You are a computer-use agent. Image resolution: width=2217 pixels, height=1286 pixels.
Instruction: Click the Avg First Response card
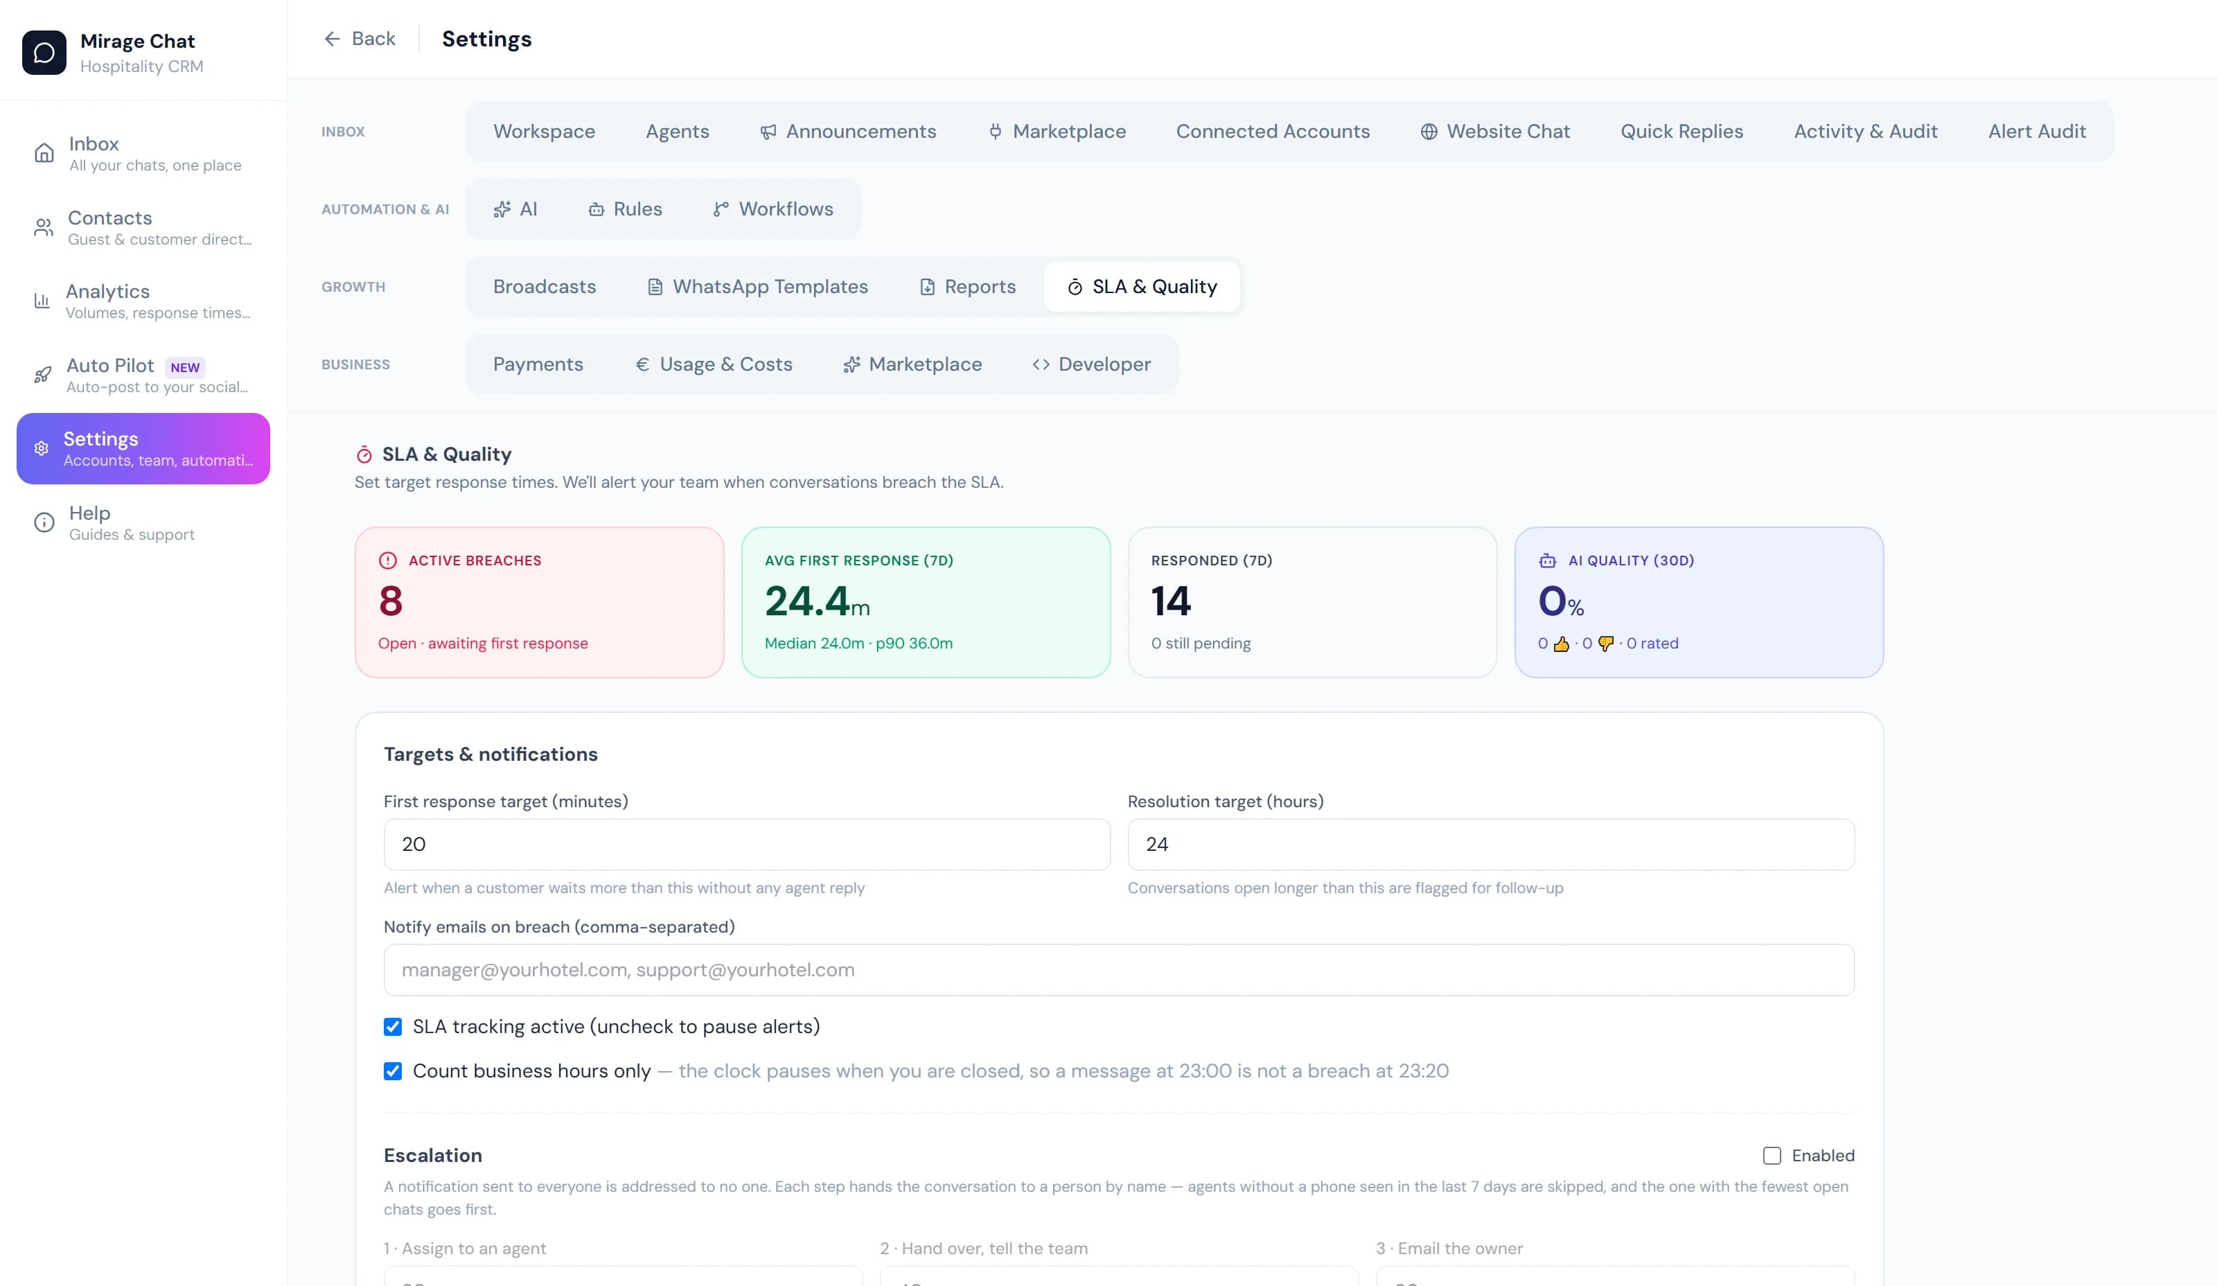point(926,603)
